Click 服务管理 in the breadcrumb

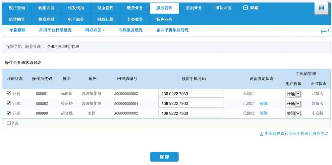[33, 47]
